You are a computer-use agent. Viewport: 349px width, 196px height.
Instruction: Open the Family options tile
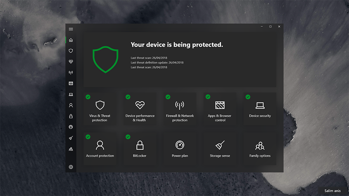[260, 149]
